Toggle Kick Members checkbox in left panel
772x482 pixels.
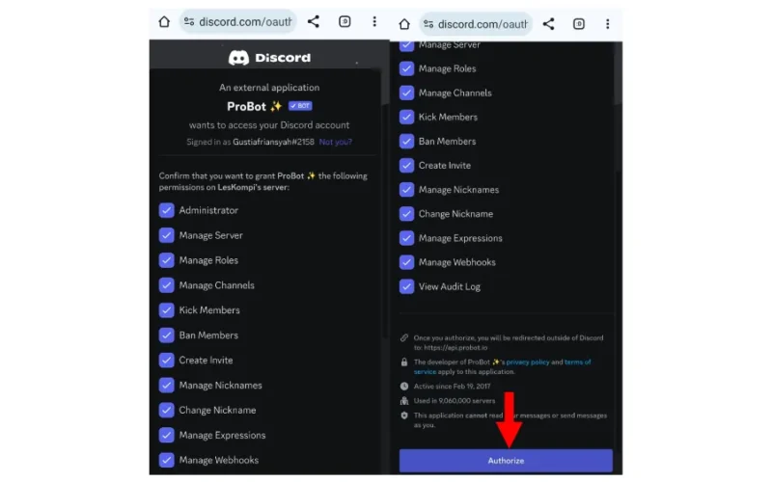166,310
